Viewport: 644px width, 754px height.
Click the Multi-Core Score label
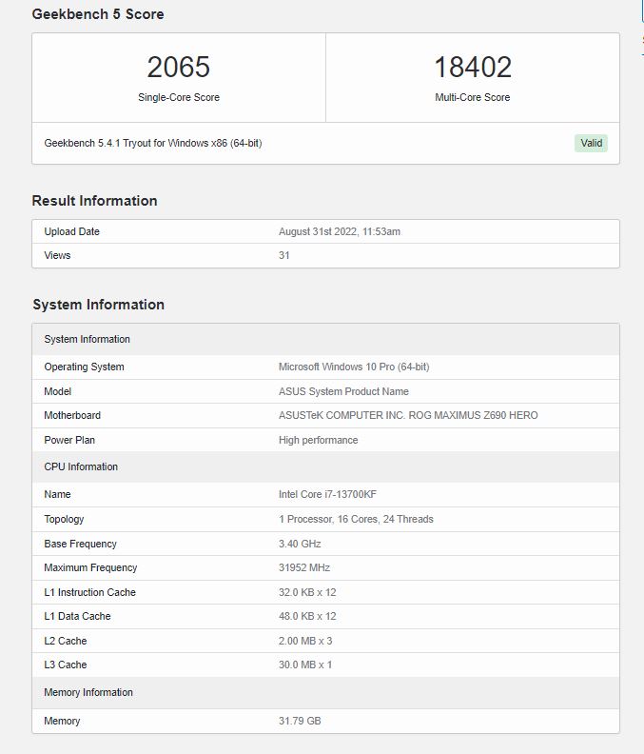[x=473, y=97]
